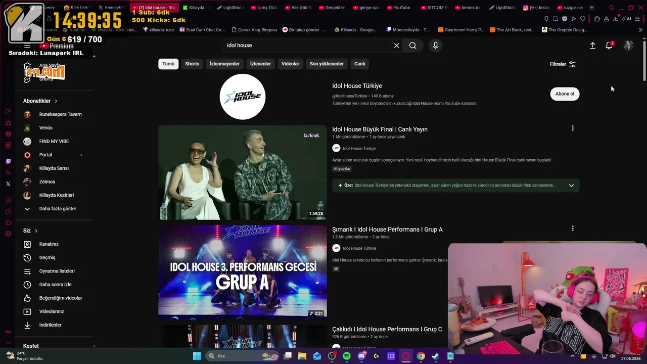Open the Filtreler filter options
Screen dimensions: 647x364
pyautogui.click(x=563, y=64)
